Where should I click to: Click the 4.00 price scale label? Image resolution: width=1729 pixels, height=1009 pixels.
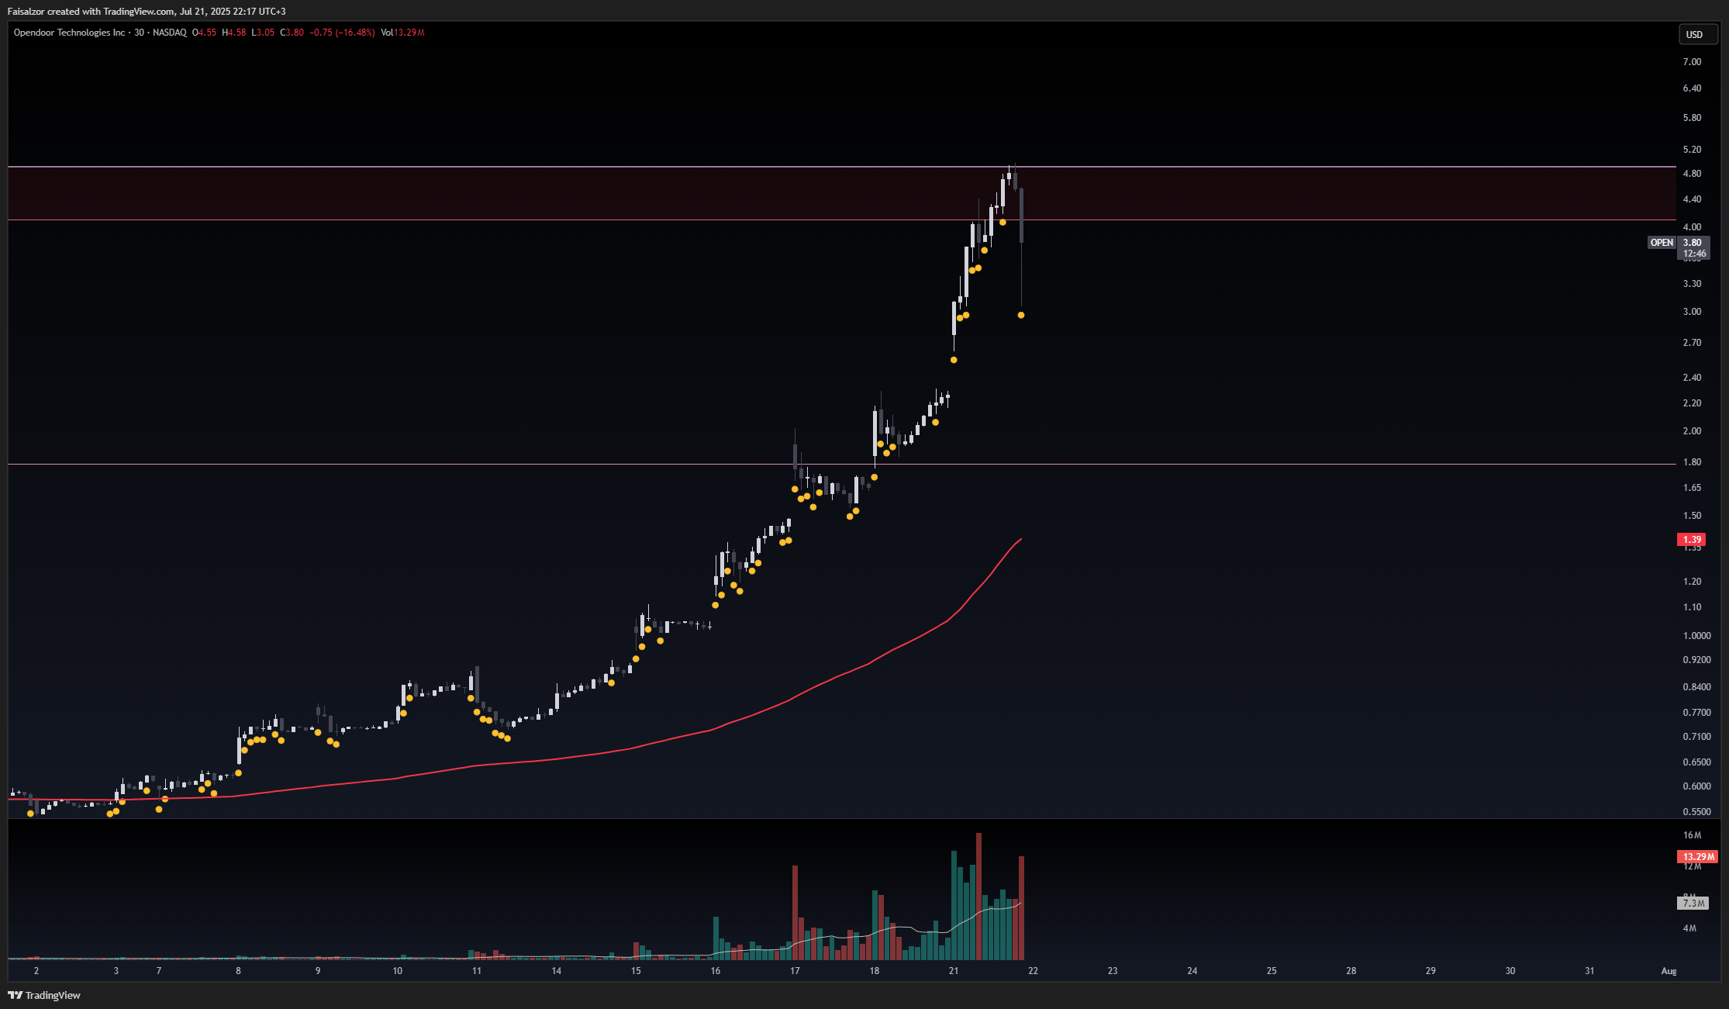(x=1692, y=227)
